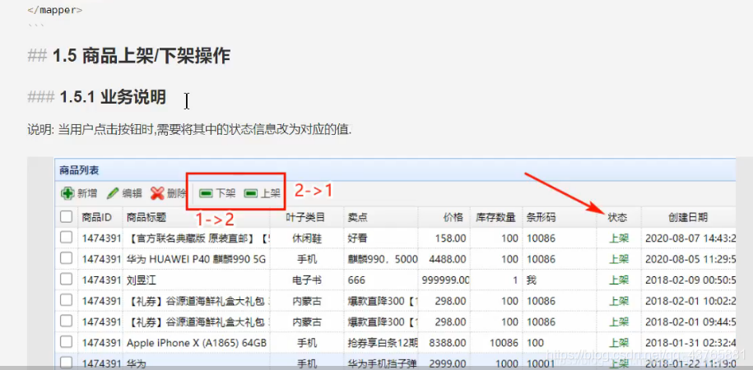Check the checkbox for the HUAWEI P40 row

click(67, 258)
